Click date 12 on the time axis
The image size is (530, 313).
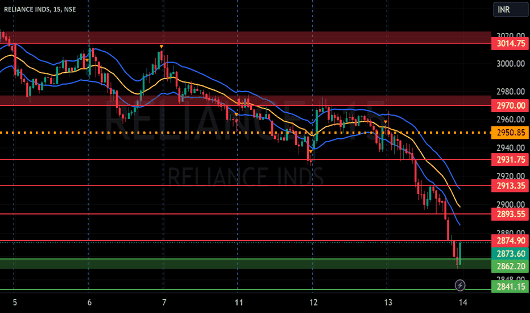coord(314,303)
